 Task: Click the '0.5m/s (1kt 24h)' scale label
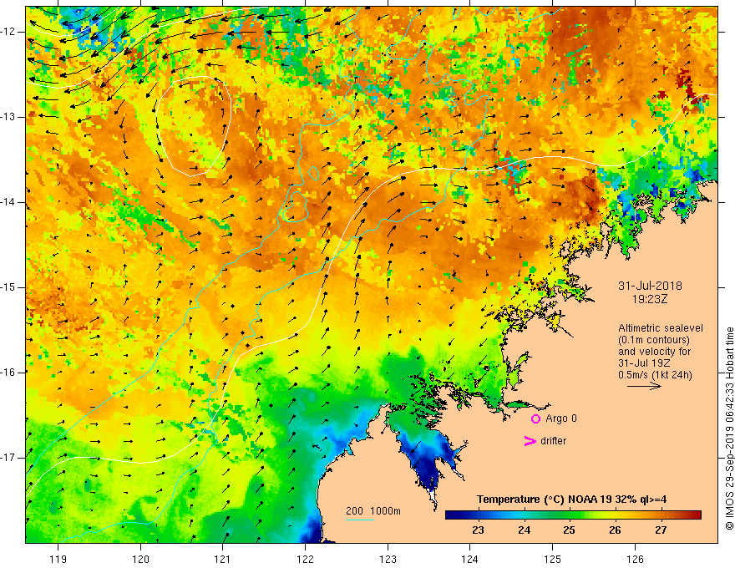[x=655, y=375]
